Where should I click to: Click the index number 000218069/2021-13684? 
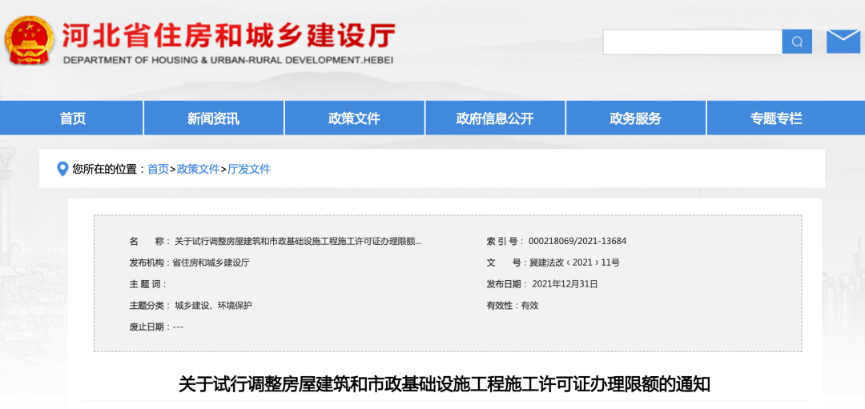point(577,241)
